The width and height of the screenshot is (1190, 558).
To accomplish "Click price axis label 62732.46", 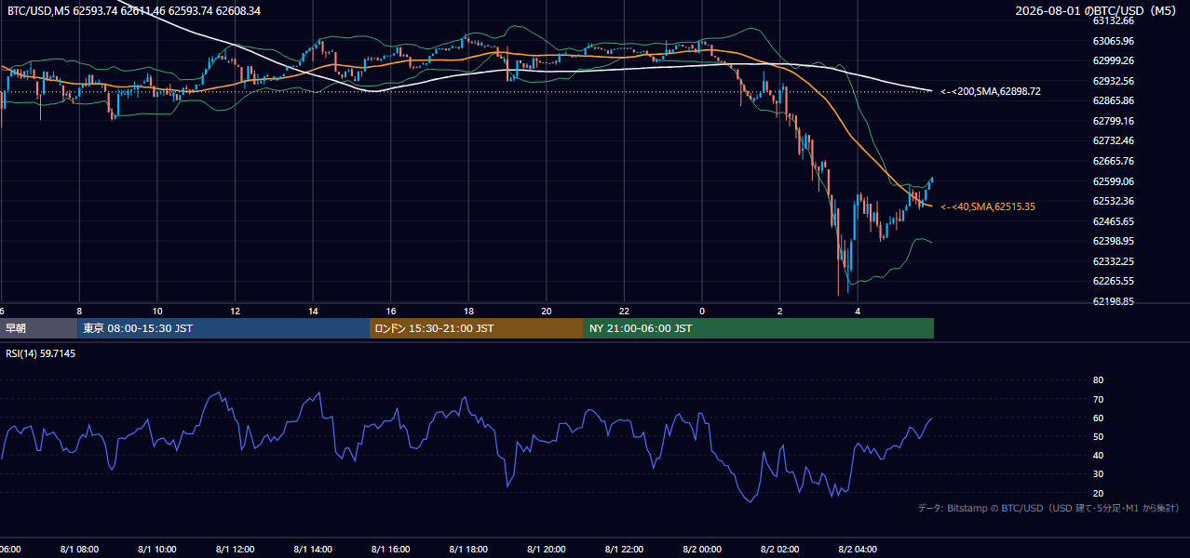I will 1113,140.
